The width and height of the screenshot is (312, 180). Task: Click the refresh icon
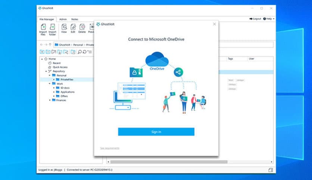tap(85, 52)
